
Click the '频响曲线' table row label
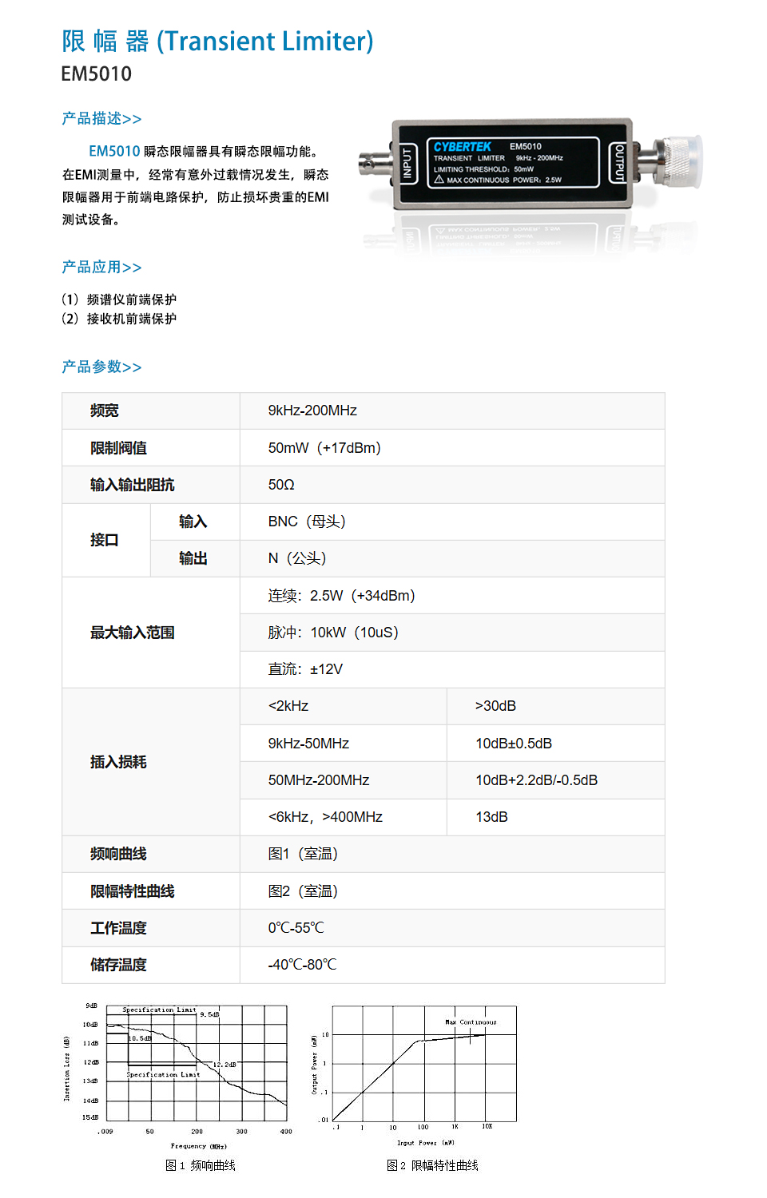[118, 854]
